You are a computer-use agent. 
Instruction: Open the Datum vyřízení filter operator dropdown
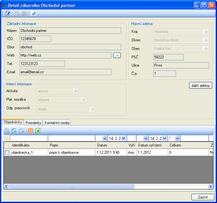(x=146, y=138)
